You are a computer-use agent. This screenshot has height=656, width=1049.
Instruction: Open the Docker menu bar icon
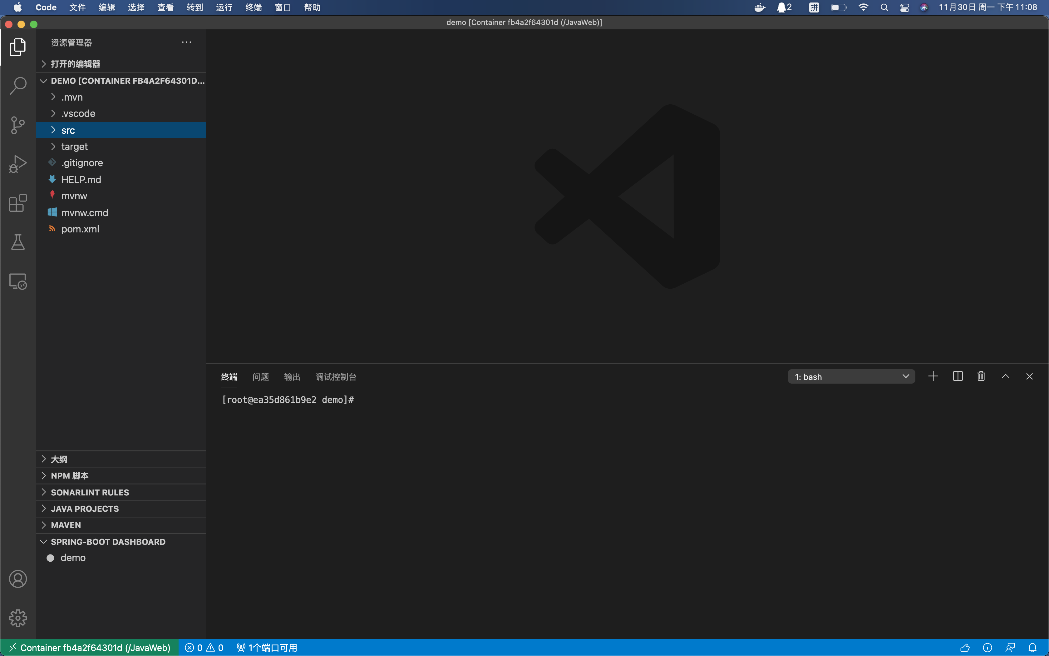[x=760, y=7]
